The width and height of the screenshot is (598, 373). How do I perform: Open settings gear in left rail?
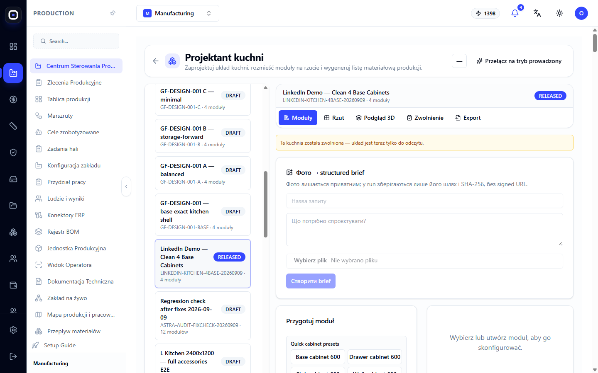[x=13, y=330]
